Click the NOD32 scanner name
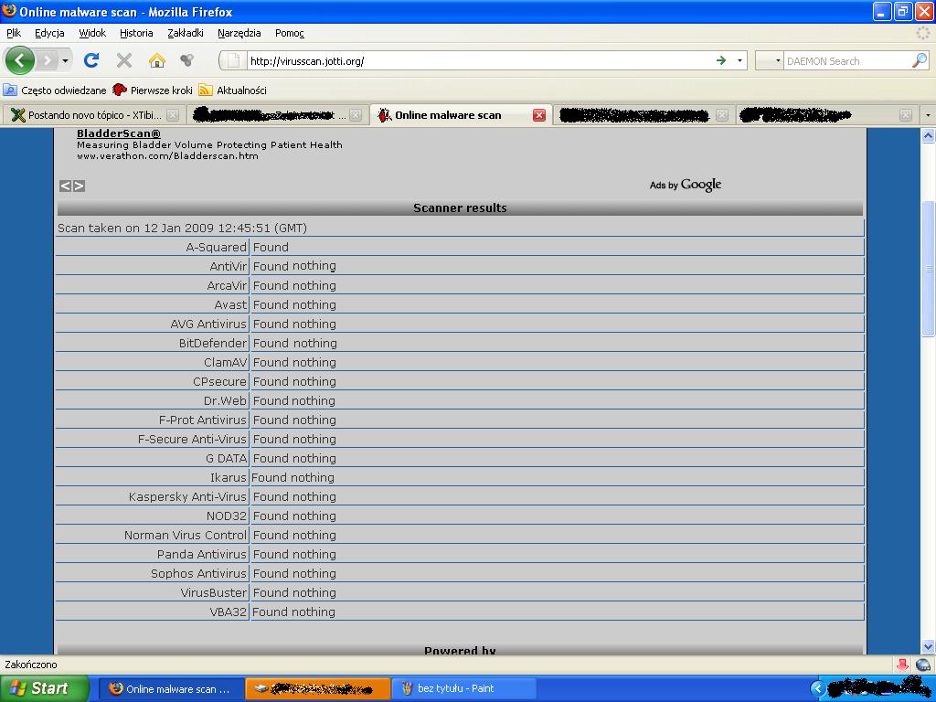The height and width of the screenshot is (702, 936). [227, 516]
